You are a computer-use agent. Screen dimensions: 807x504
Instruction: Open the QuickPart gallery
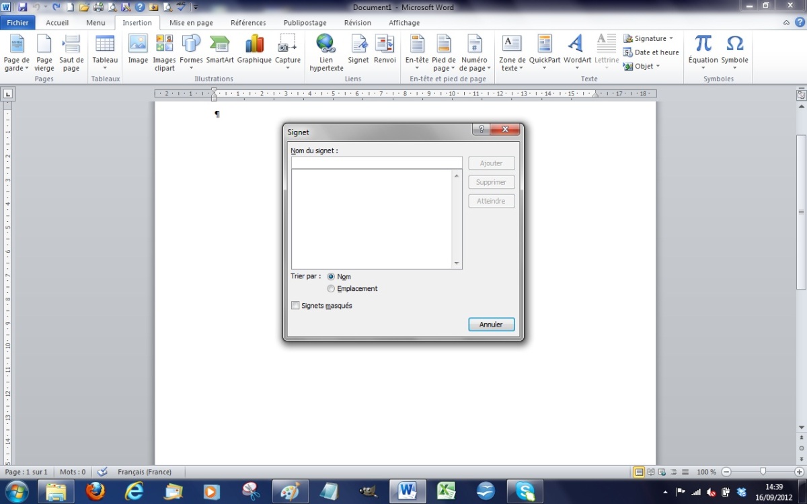(545, 53)
